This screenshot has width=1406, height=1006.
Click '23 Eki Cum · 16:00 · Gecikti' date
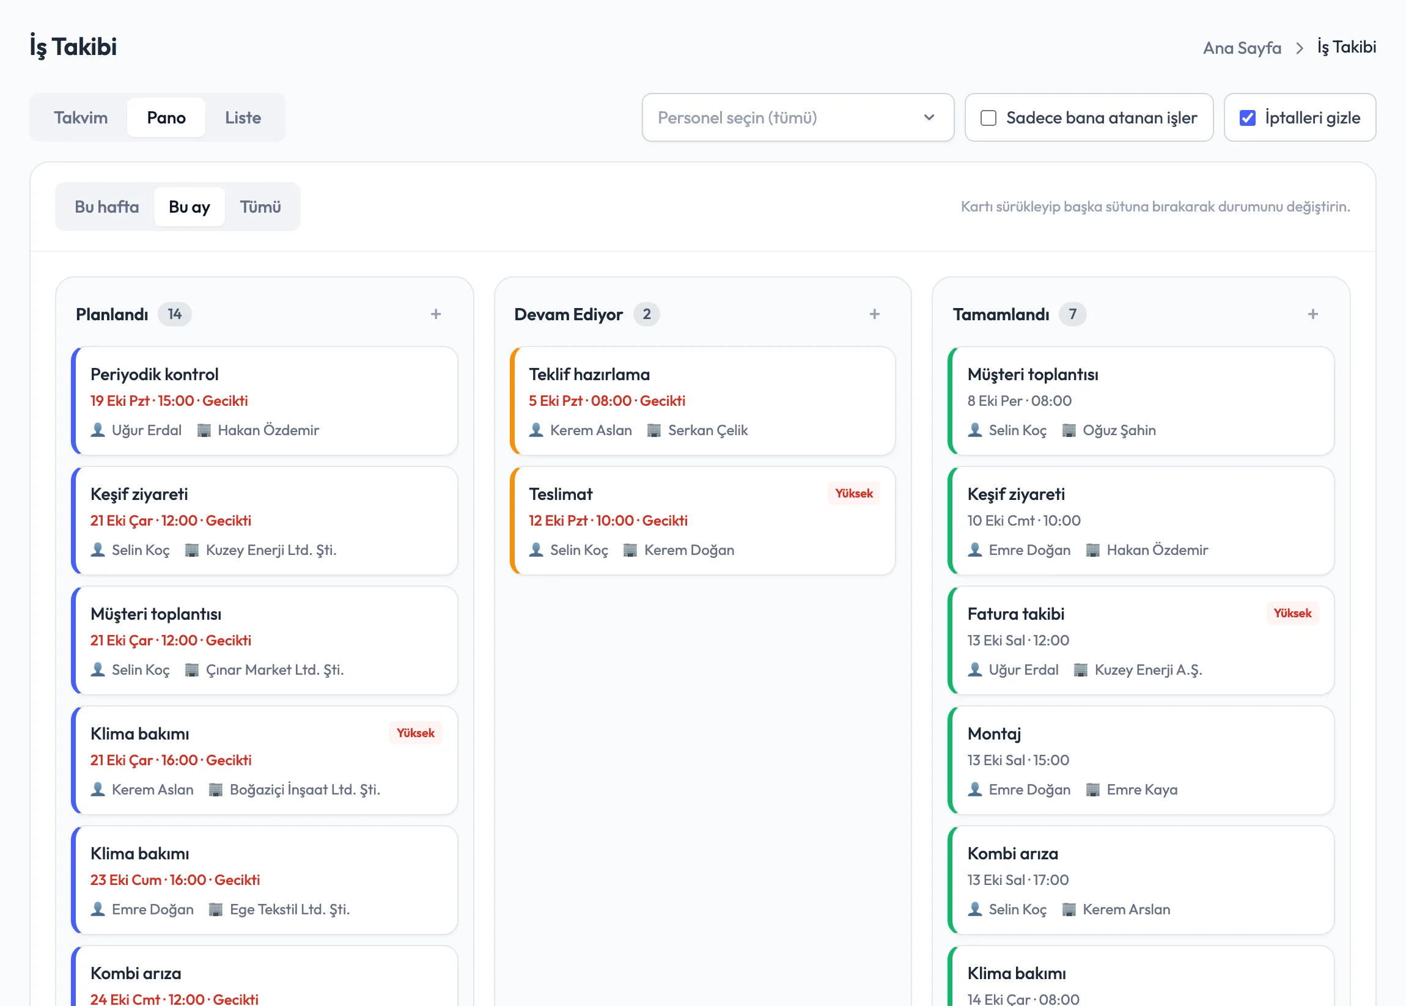coord(175,879)
